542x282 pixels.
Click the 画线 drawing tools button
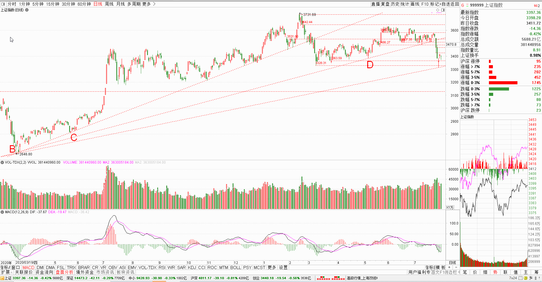[415, 4]
